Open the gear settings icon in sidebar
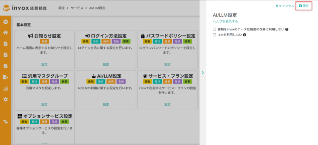 point(6,99)
